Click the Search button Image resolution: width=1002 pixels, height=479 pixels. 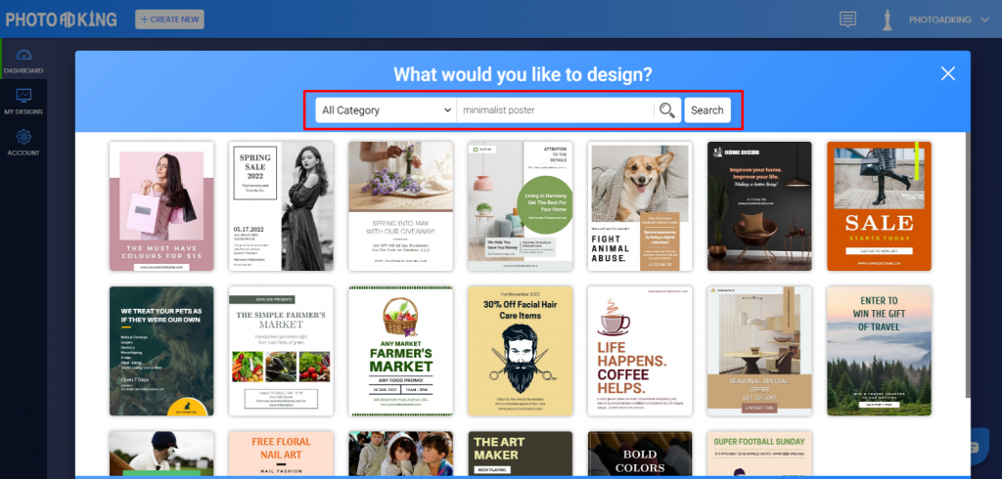(x=706, y=109)
